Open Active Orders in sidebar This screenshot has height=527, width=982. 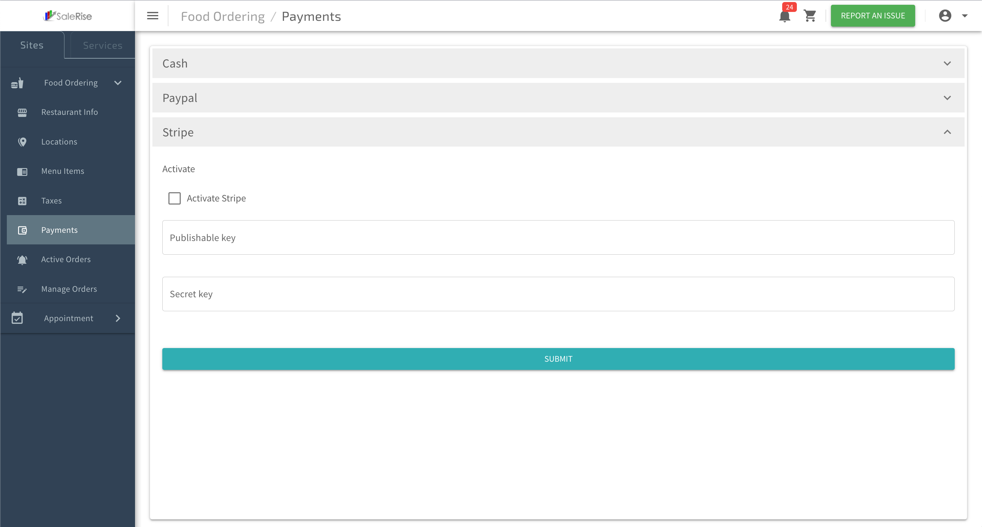coord(71,259)
